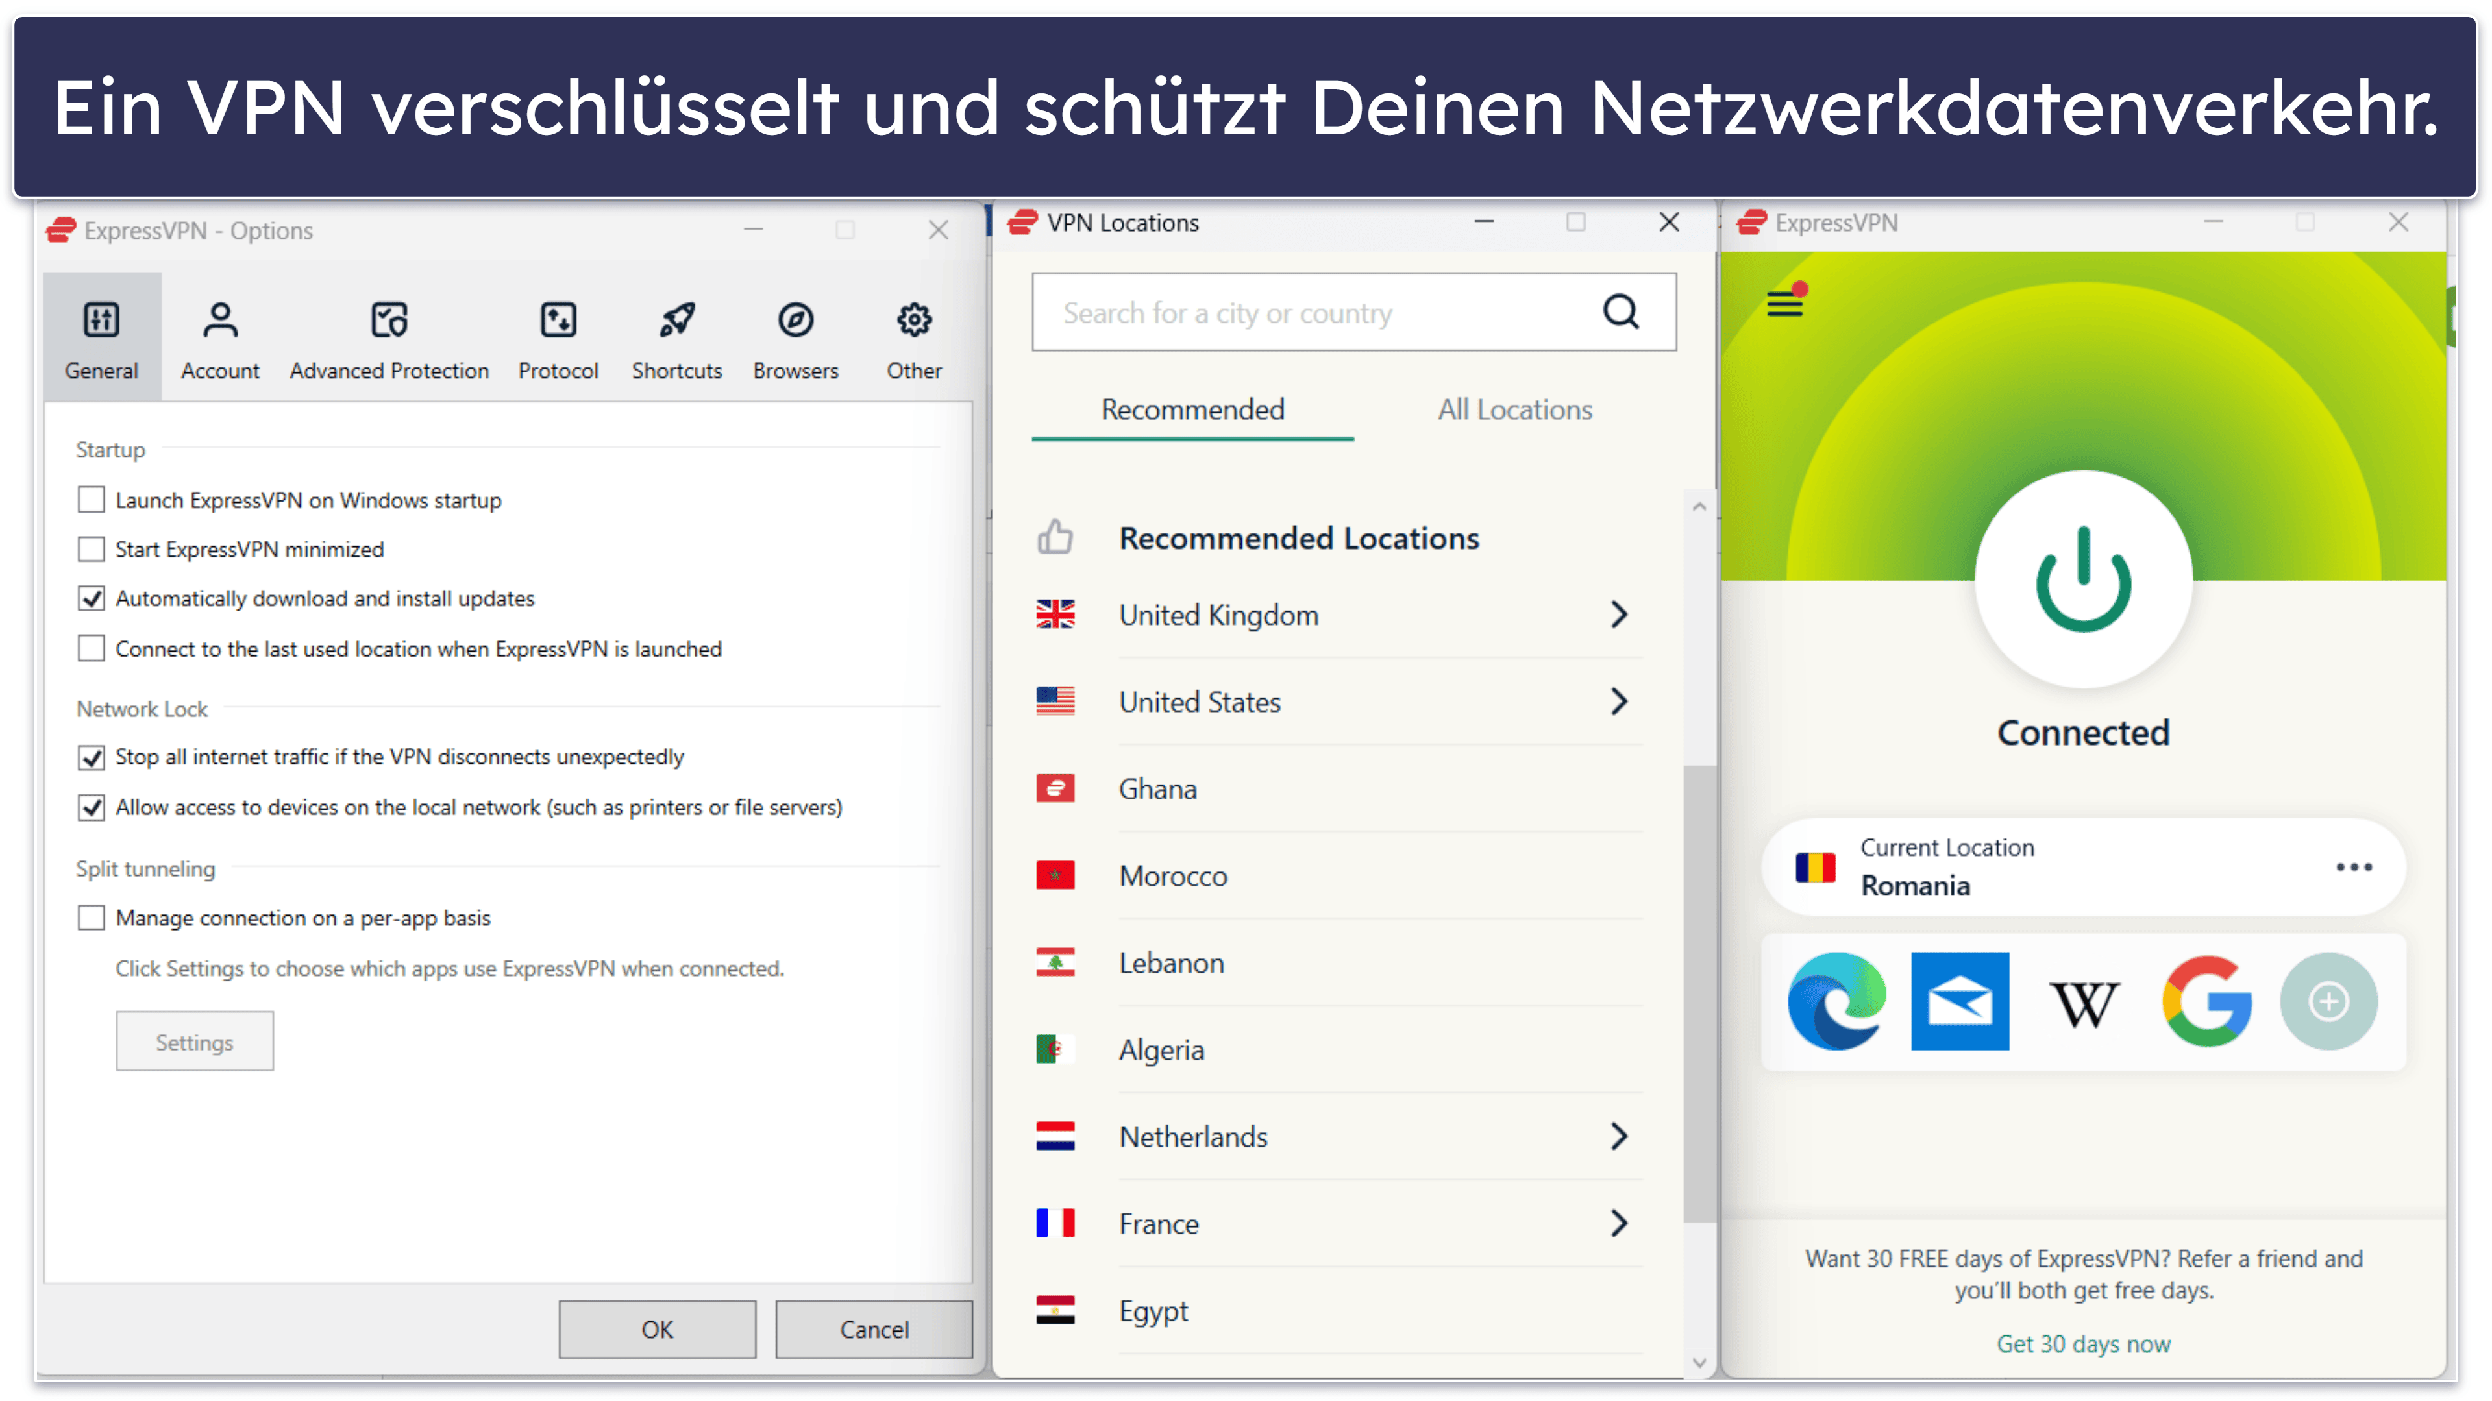
Task: Enable manage connection on per-app basis
Action: [91, 918]
